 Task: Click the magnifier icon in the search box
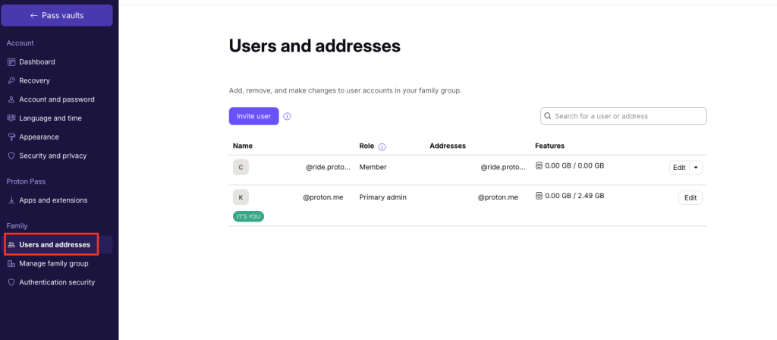[x=548, y=116]
